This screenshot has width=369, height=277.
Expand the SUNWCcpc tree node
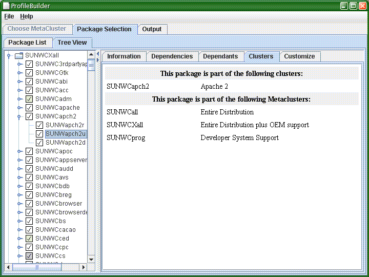(x=20, y=247)
